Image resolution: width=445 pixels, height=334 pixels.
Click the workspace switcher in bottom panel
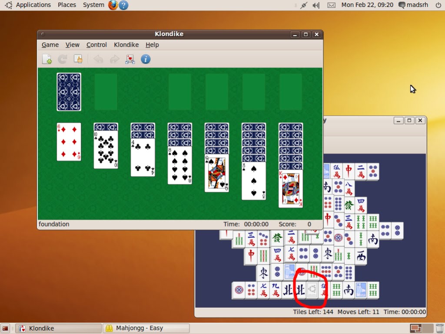421,328
